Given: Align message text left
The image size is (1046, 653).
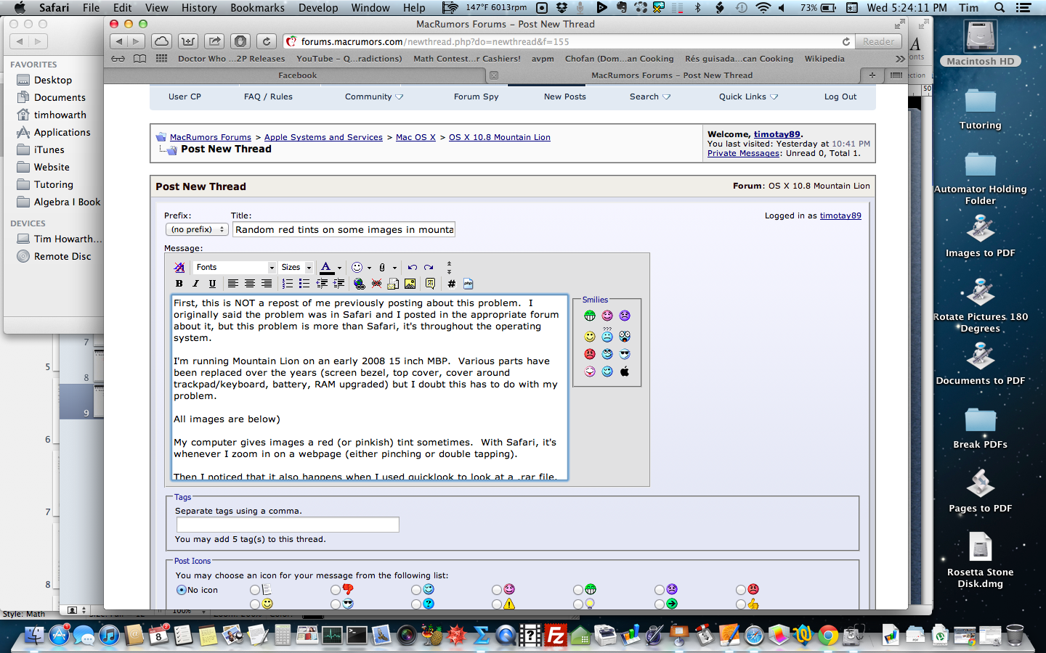Looking at the screenshot, I should pos(232,284).
